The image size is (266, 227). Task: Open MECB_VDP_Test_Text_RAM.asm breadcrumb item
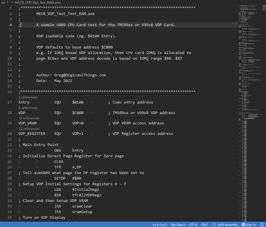pyautogui.click(x=38, y=3)
